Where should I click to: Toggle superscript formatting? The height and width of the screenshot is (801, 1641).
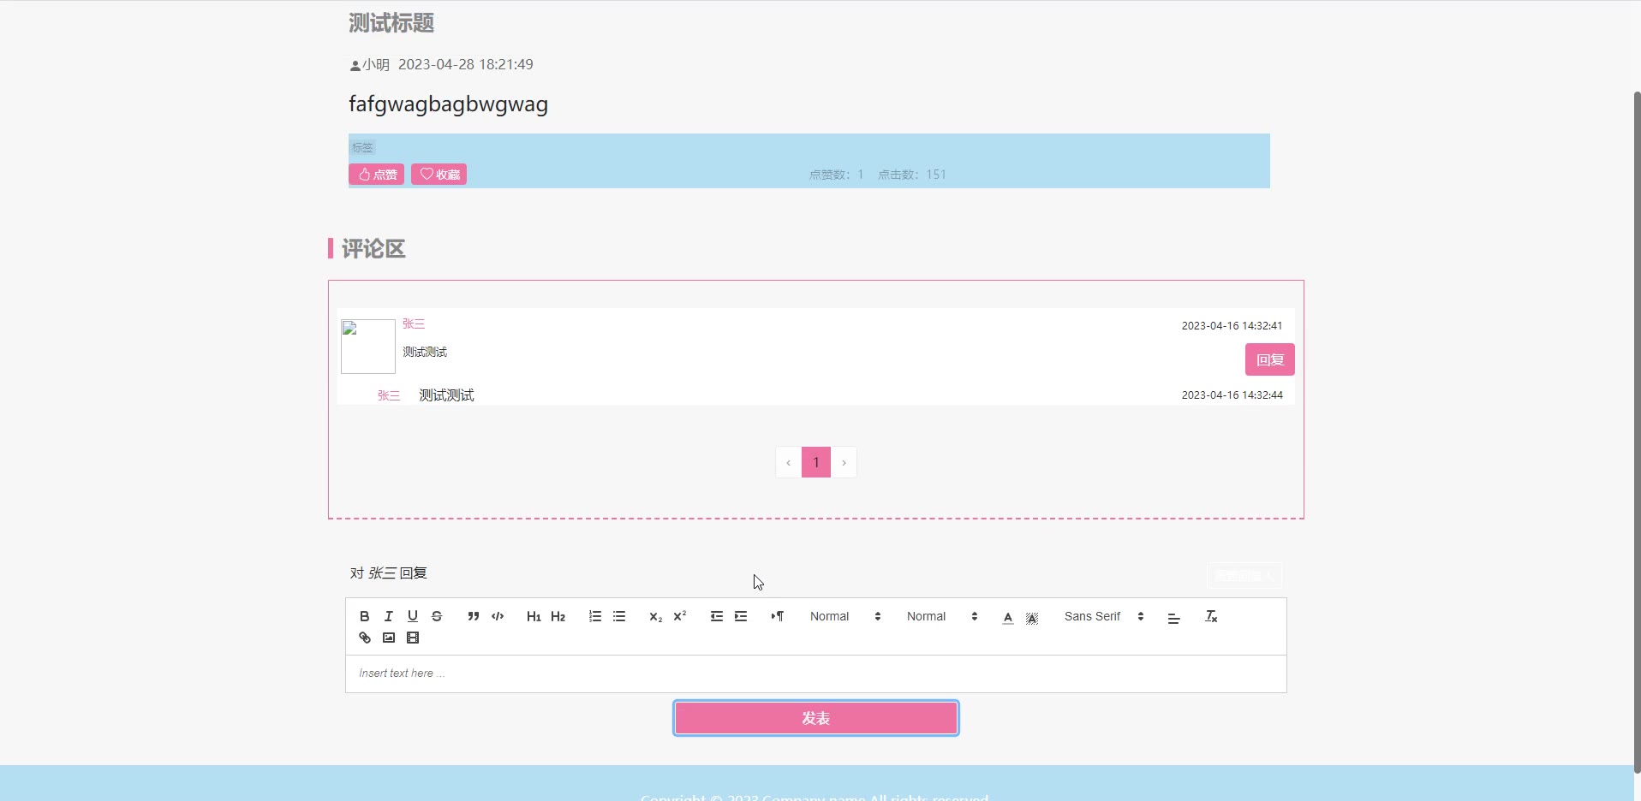pyautogui.click(x=680, y=616)
